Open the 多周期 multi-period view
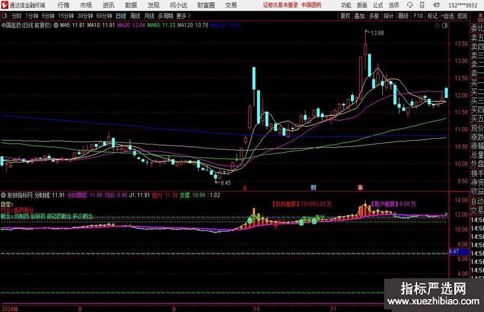484x312 pixels. pos(165,16)
